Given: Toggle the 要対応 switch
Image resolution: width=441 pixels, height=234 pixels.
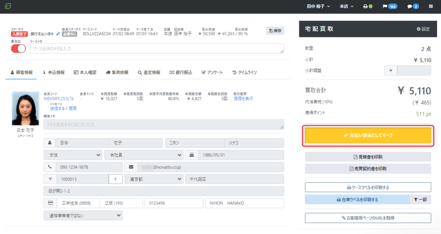Looking at the screenshot, I should [x=19, y=49].
